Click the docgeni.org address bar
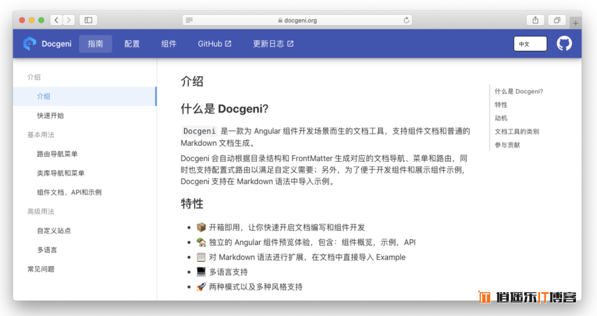This screenshot has height=316, width=597. 297,20
